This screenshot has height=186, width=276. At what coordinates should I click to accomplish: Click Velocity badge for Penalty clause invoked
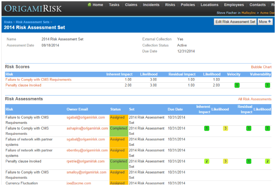(x=237, y=85)
